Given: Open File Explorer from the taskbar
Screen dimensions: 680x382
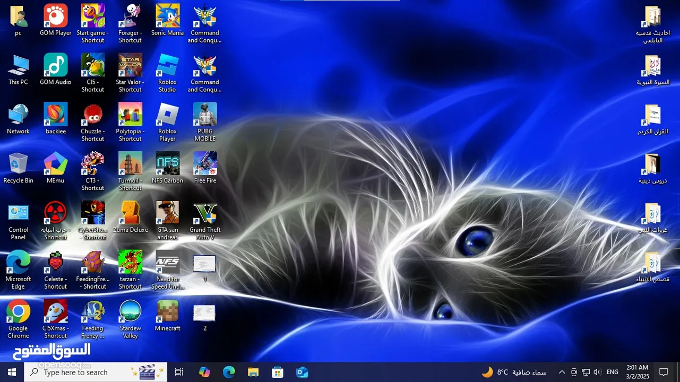Looking at the screenshot, I should [x=253, y=372].
